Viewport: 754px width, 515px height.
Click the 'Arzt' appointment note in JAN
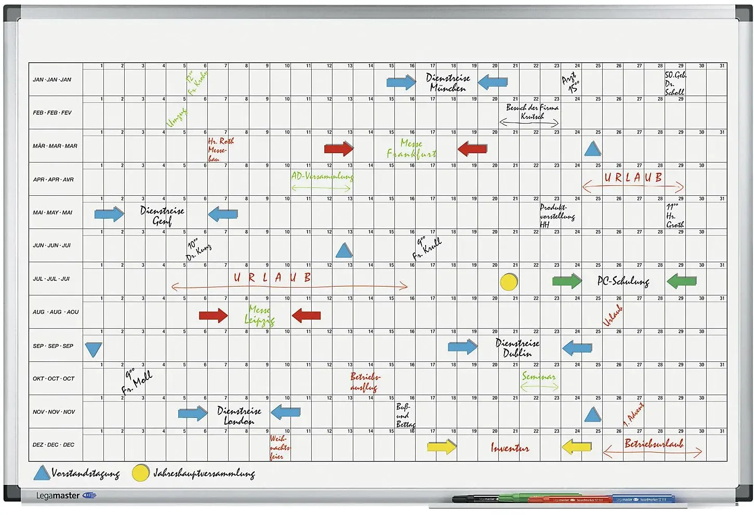tap(571, 83)
